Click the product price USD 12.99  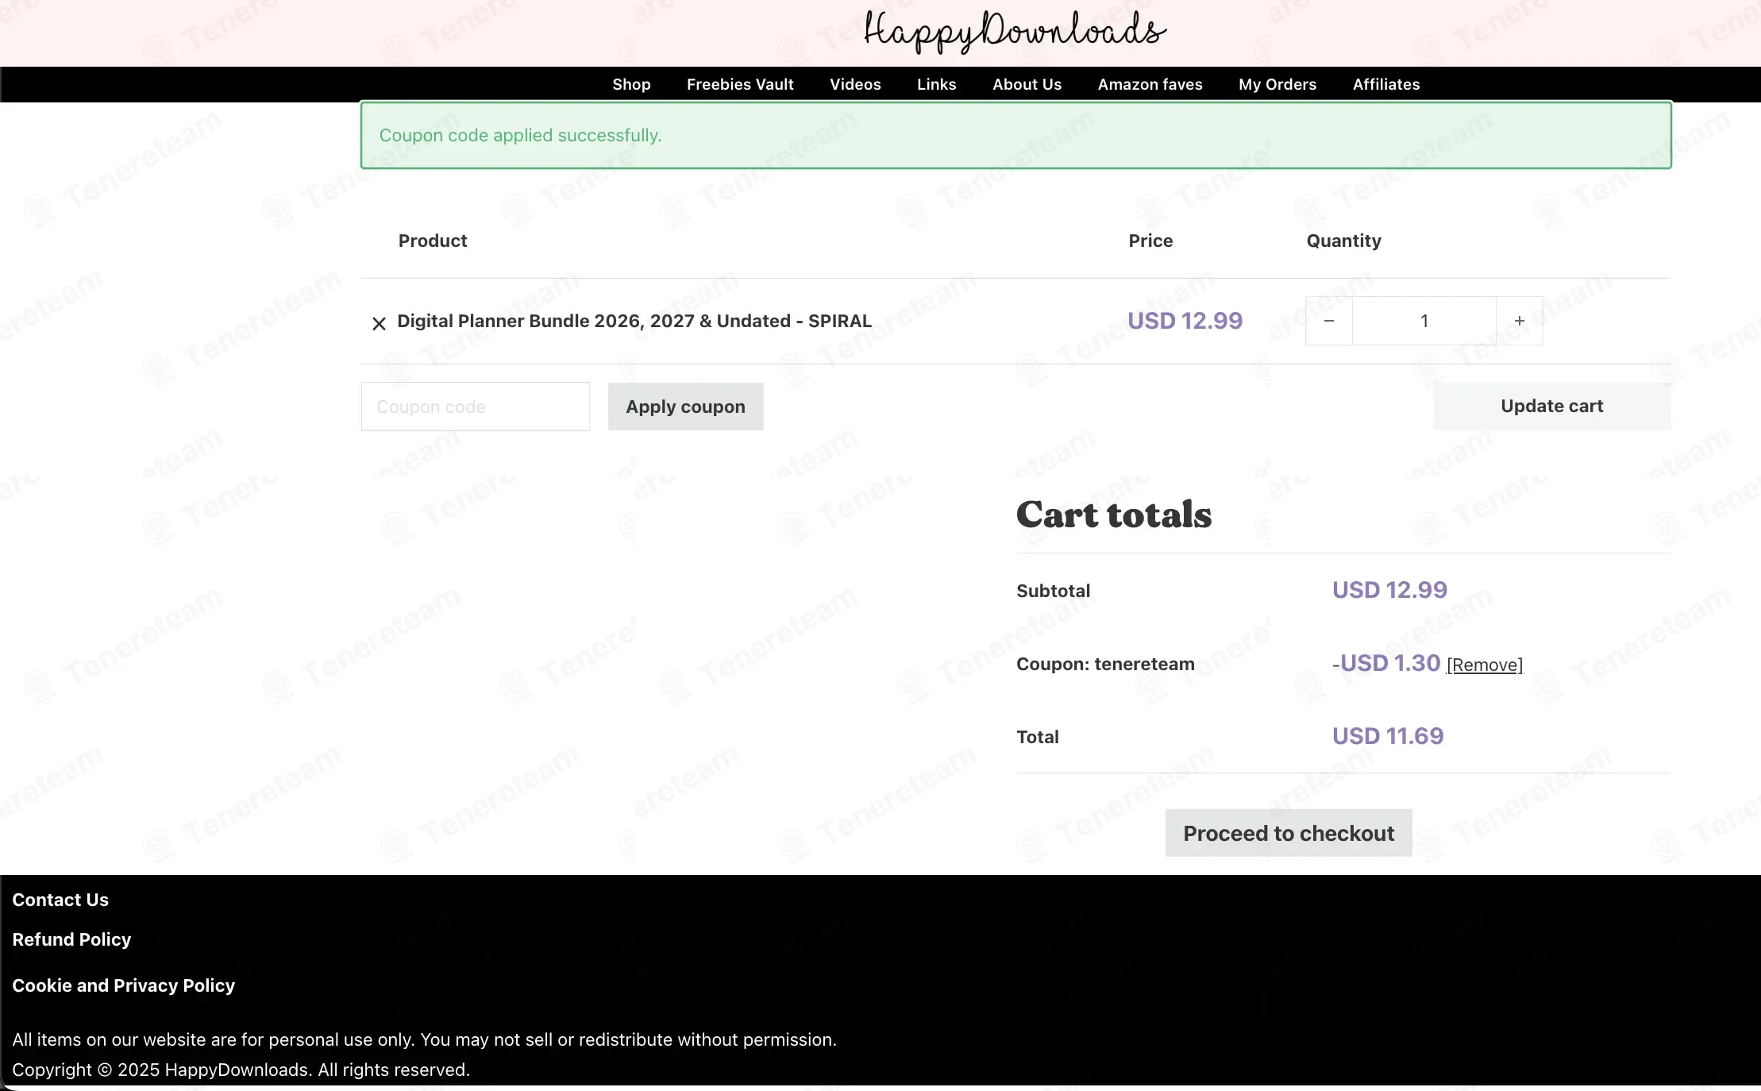[x=1185, y=321]
